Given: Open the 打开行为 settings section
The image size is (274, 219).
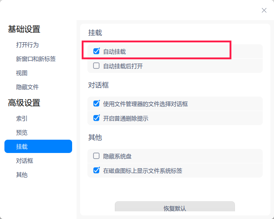Looking at the screenshot, I should point(27,45).
